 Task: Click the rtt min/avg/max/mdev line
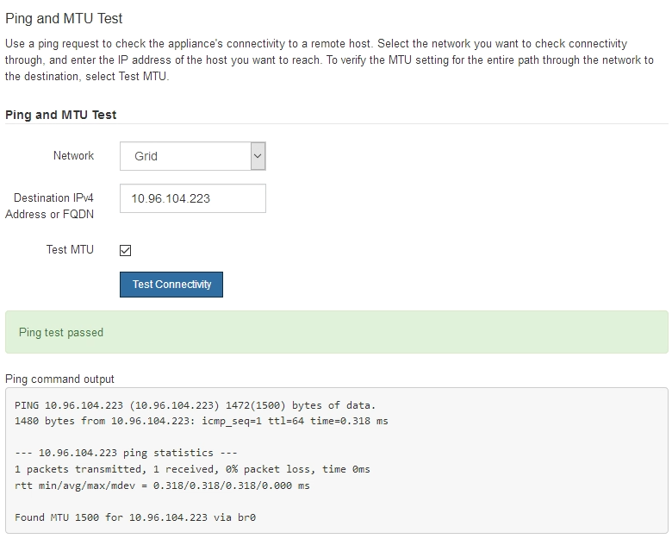[x=162, y=485]
